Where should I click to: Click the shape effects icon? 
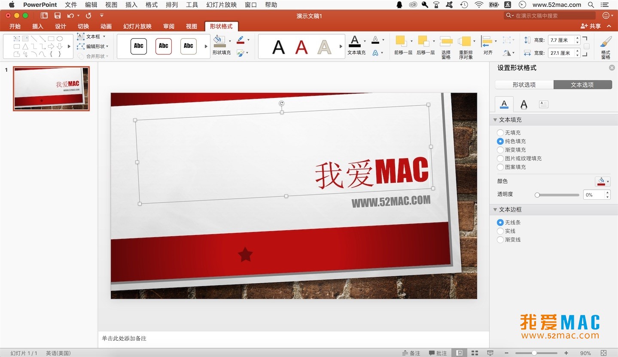pos(241,53)
